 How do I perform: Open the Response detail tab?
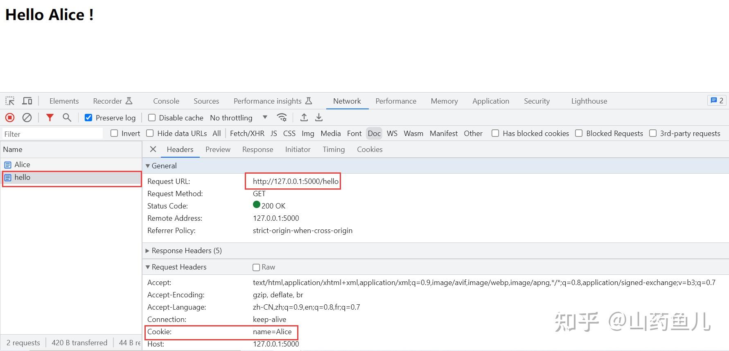[258, 149]
